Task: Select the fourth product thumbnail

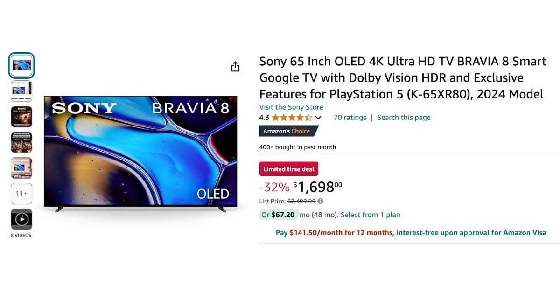Action: [x=21, y=142]
